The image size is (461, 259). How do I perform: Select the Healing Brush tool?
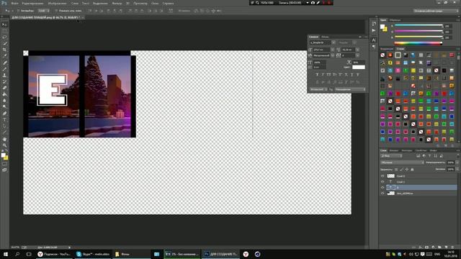click(4, 63)
